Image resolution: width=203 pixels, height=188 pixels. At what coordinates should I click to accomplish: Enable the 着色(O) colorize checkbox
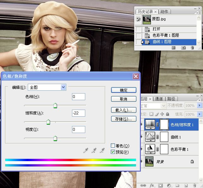[x=113, y=146]
